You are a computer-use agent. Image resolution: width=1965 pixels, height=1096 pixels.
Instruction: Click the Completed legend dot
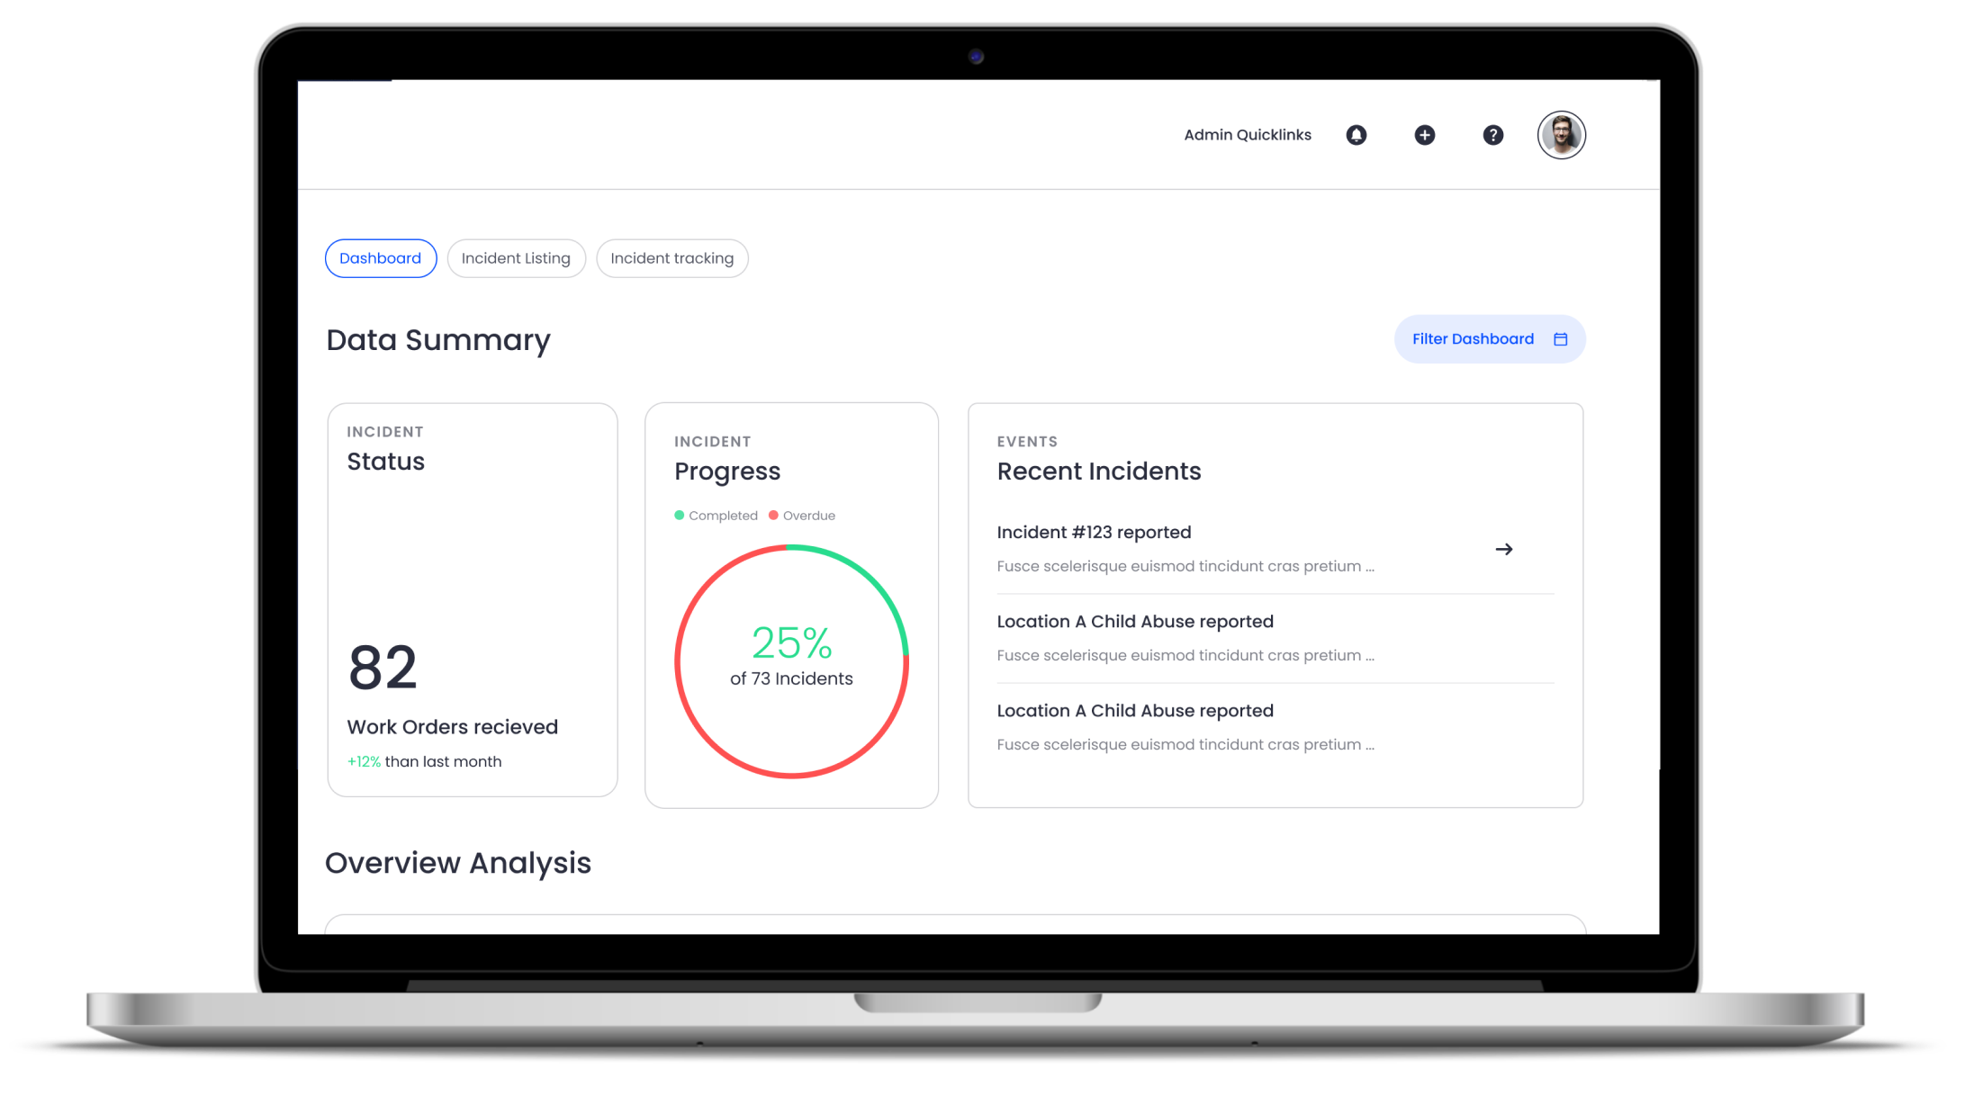coord(680,516)
